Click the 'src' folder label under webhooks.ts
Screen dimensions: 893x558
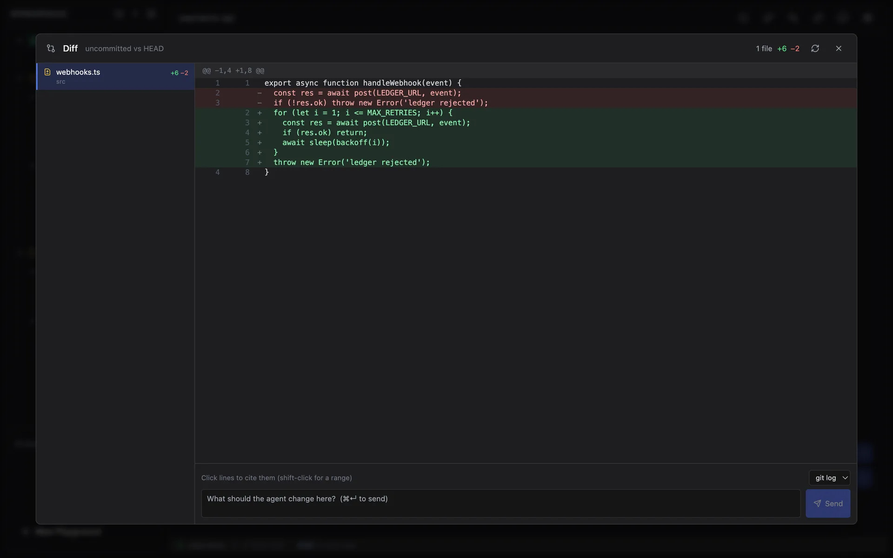point(60,82)
